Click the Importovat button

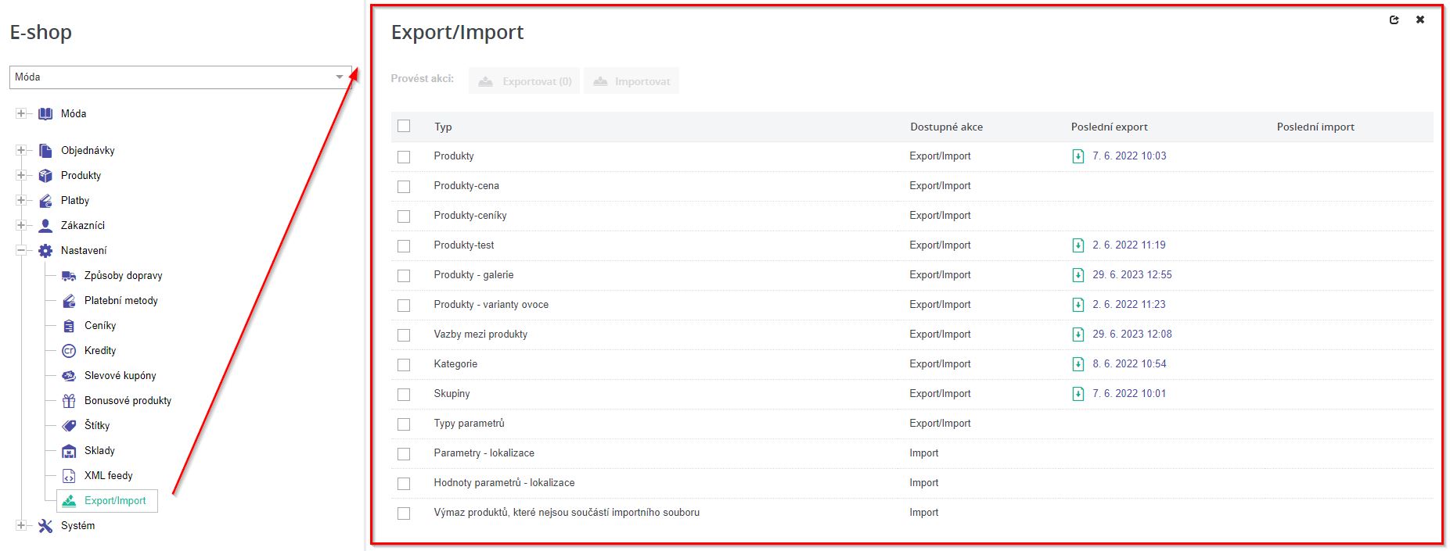(631, 81)
